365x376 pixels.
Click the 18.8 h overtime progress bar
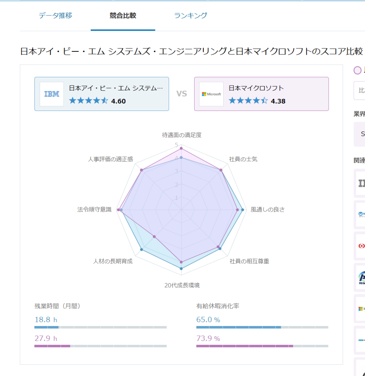coord(101,327)
